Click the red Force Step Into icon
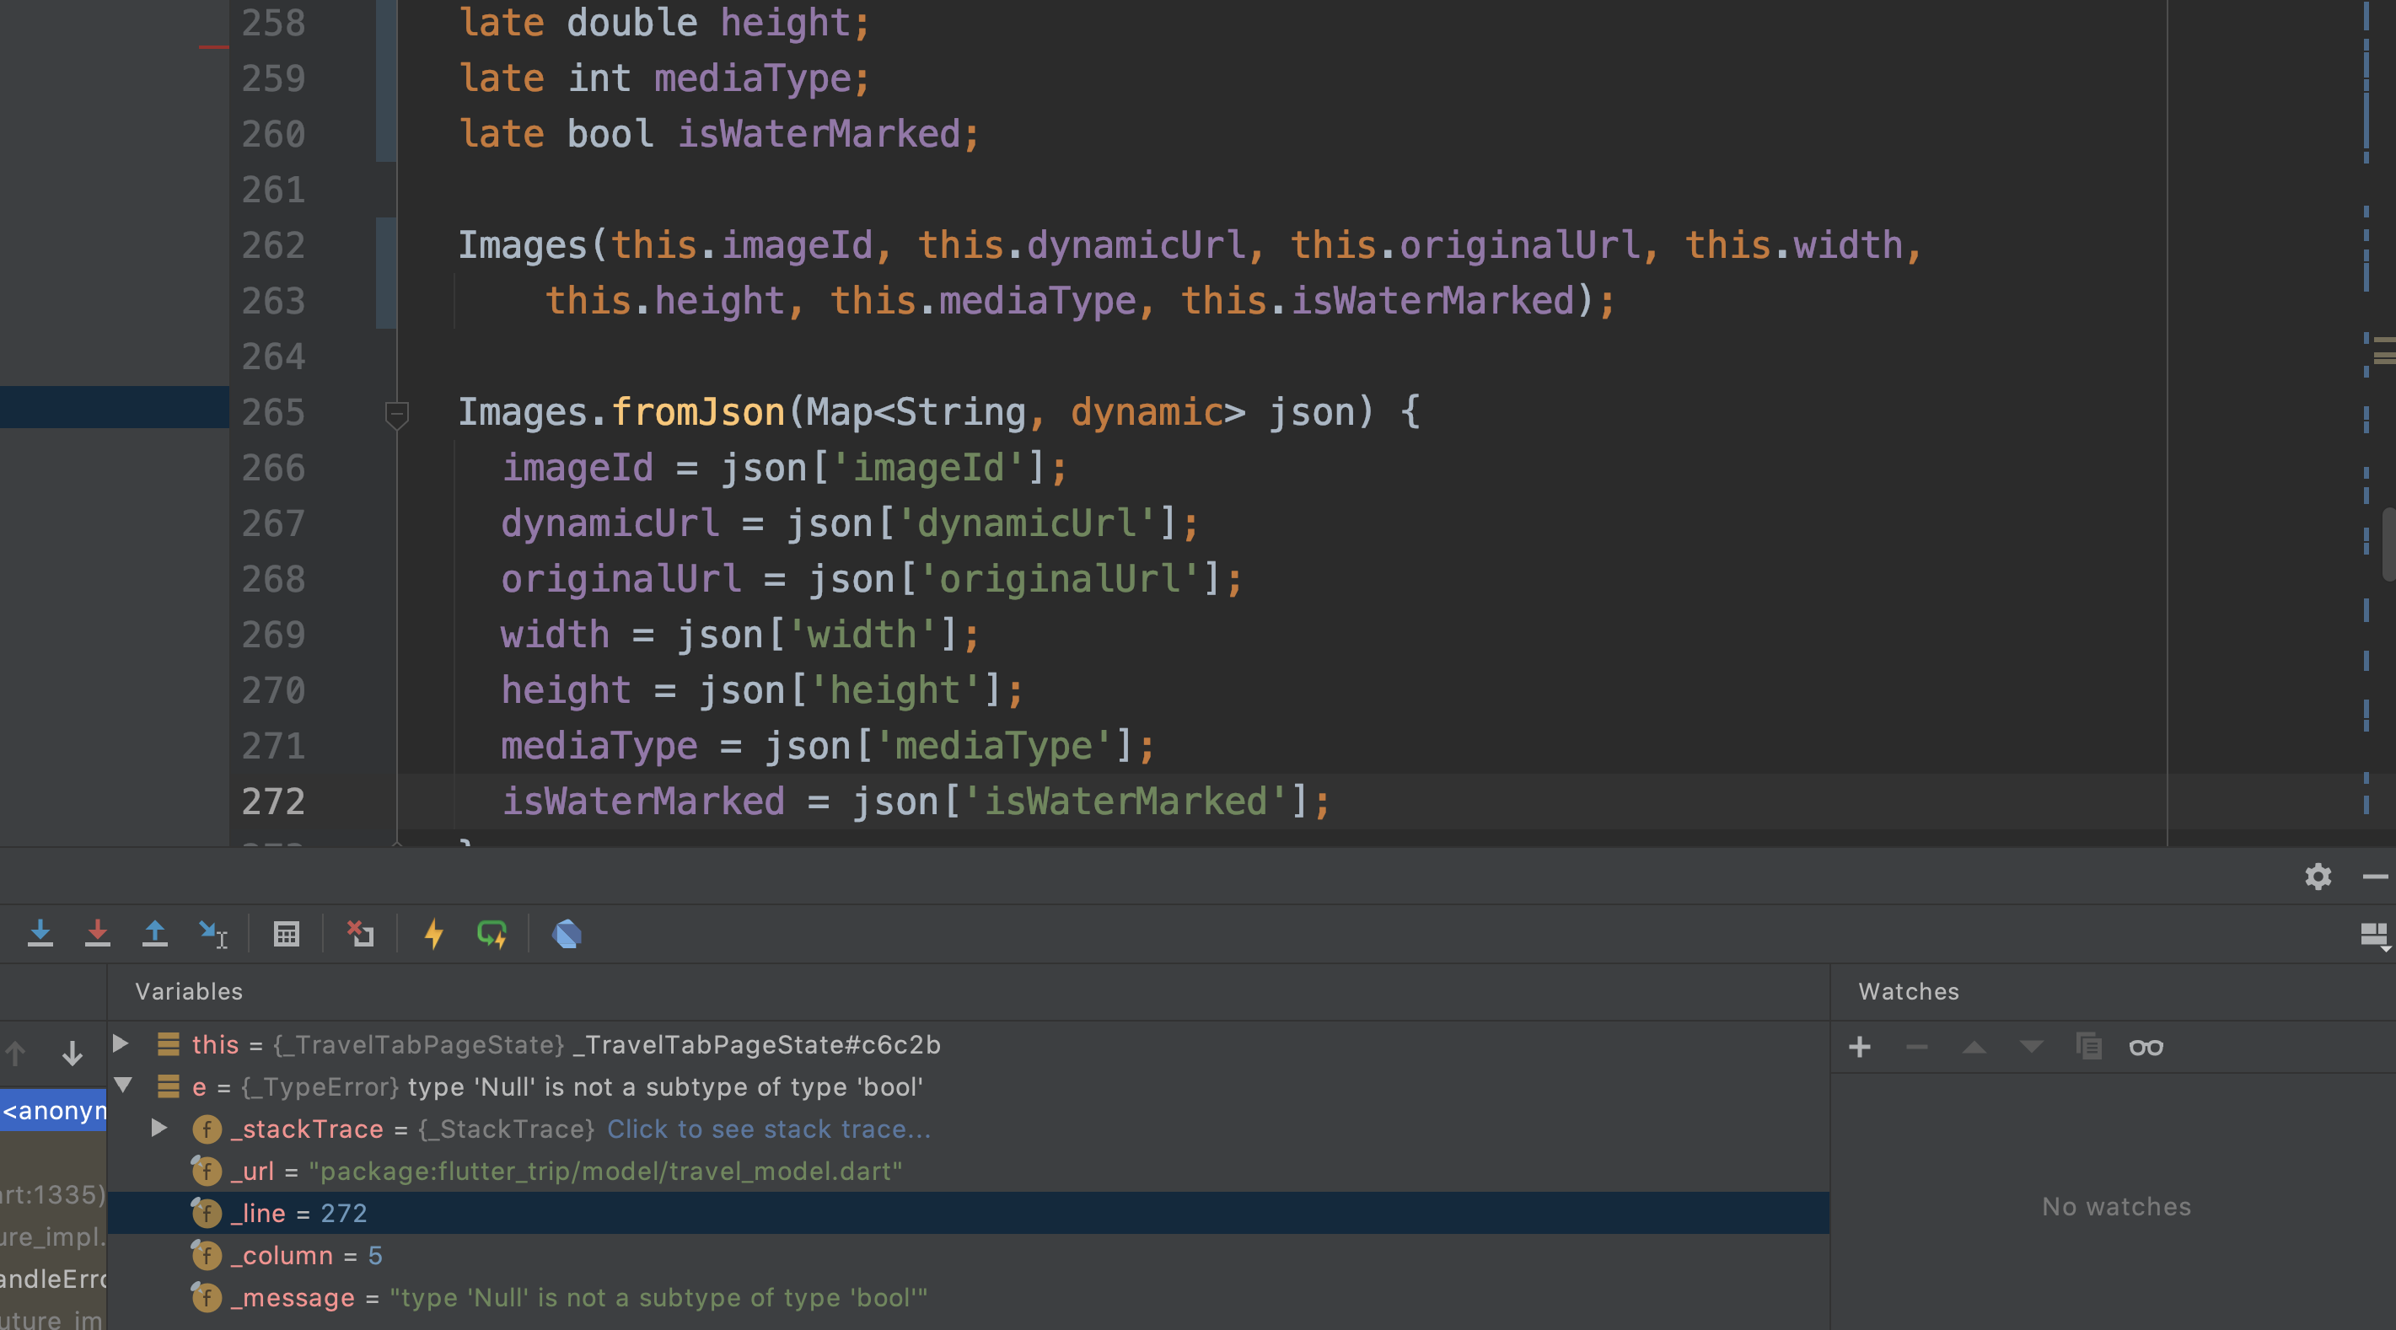 (x=97, y=933)
